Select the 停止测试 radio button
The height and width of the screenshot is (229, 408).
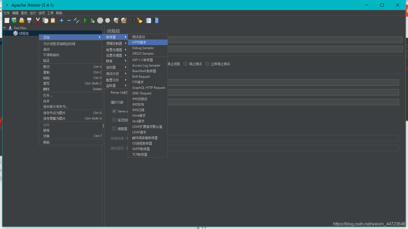pyautogui.click(x=186, y=64)
